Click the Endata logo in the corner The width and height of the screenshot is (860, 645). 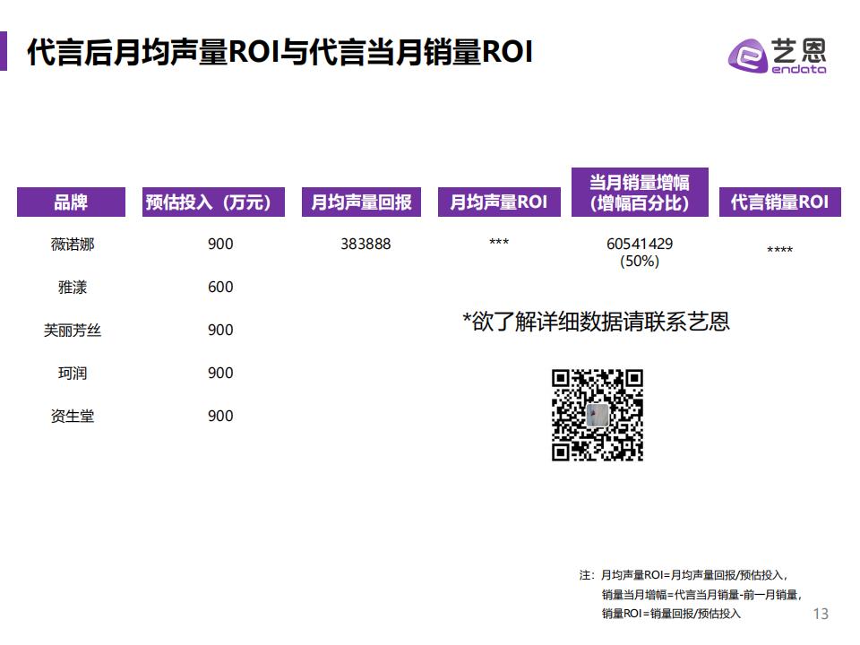tap(777, 54)
